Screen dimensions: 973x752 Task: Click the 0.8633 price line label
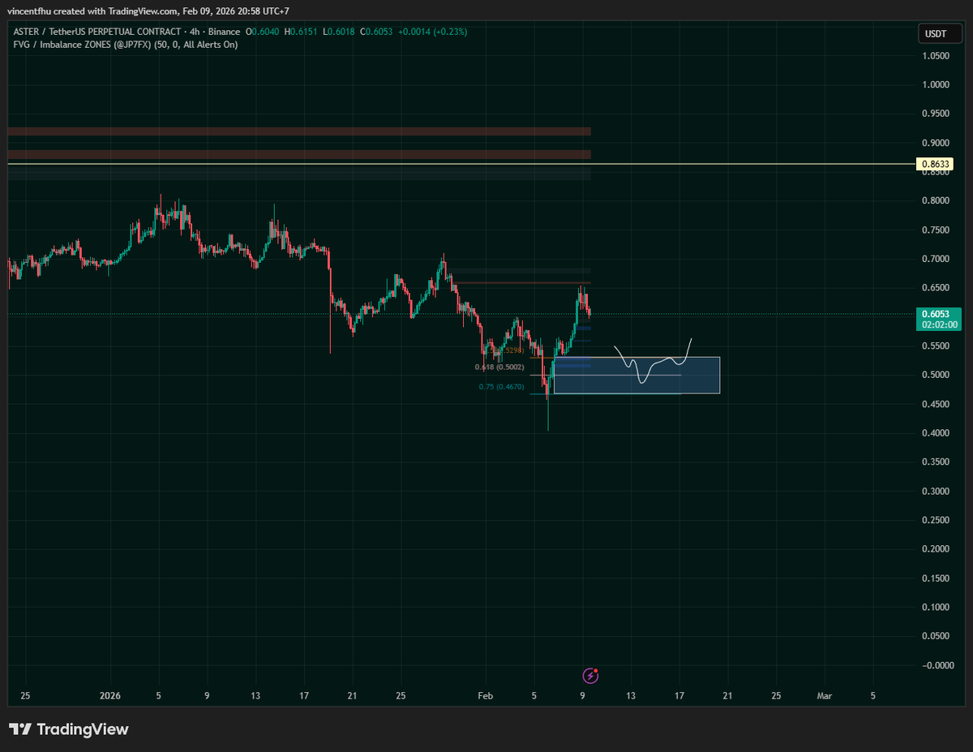[x=936, y=165]
